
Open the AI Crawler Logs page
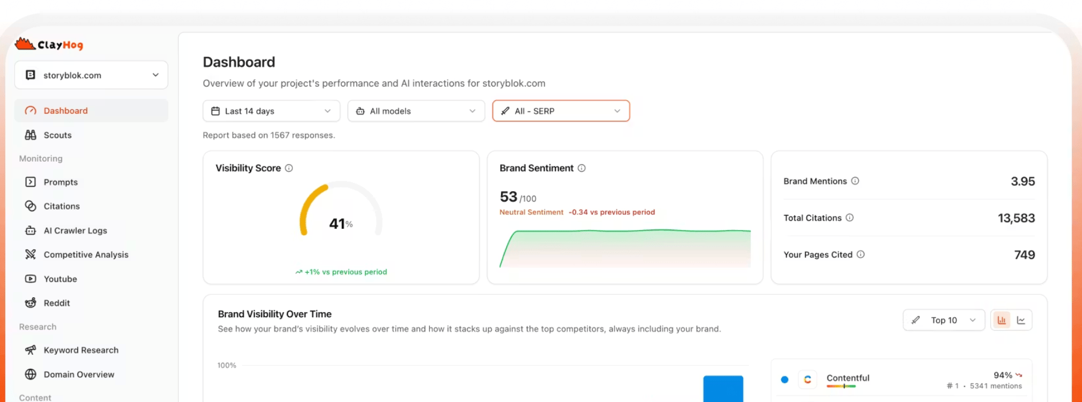(75, 231)
